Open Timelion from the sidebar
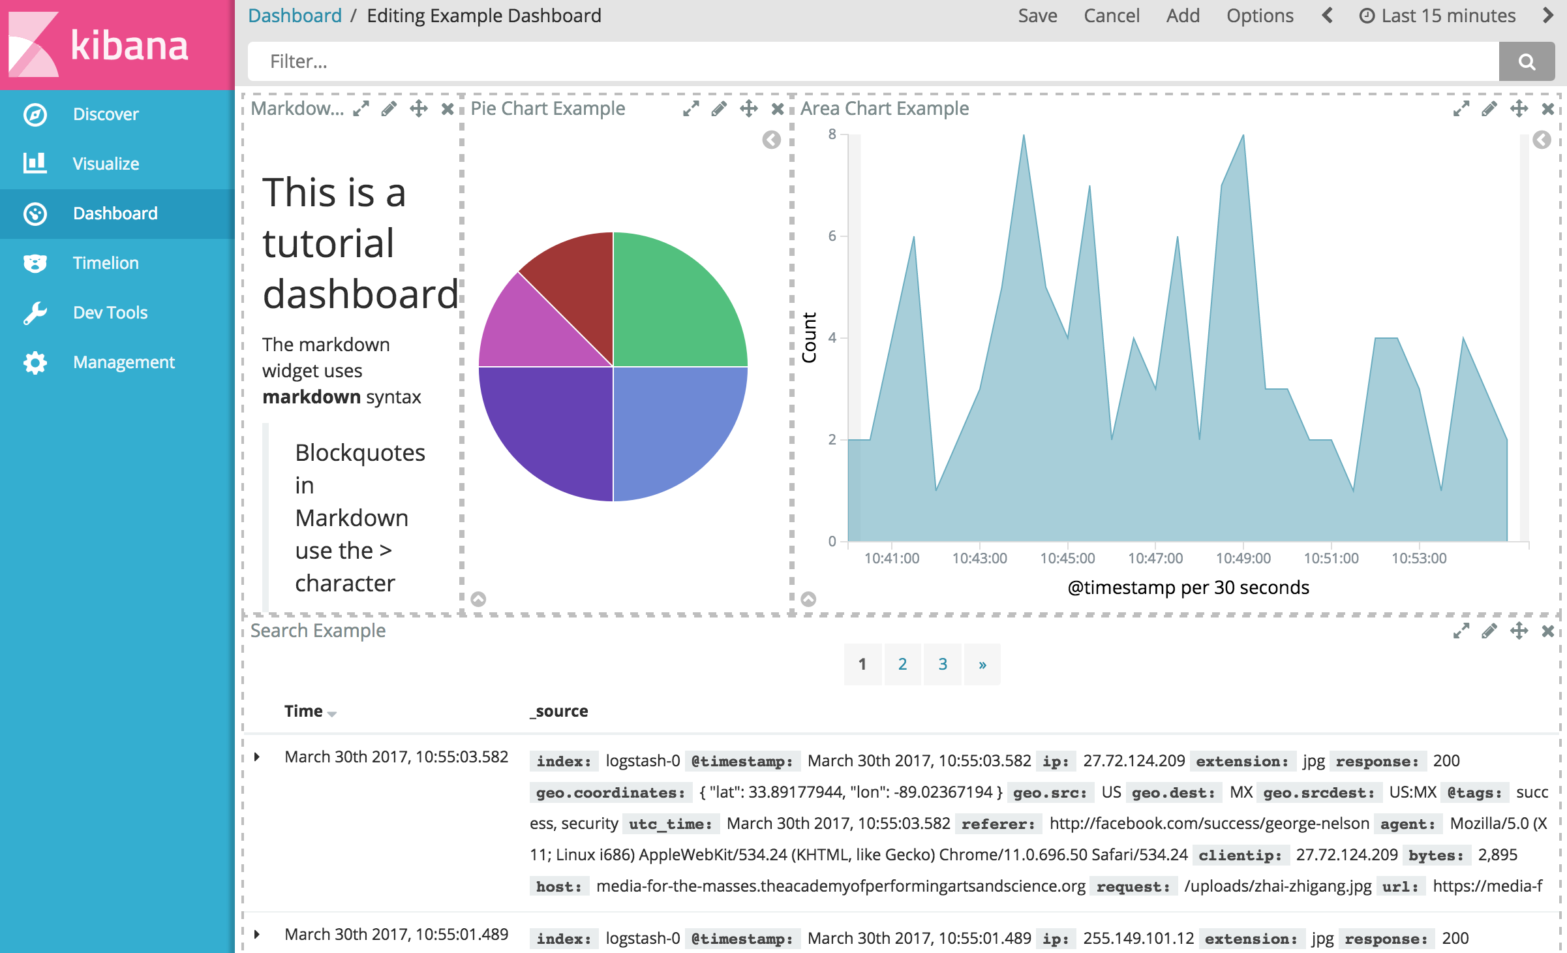 pyautogui.click(x=106, y=262)
